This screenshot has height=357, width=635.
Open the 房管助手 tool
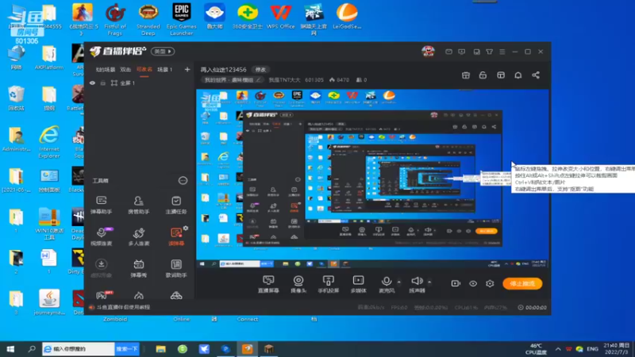tap(138, 205)
